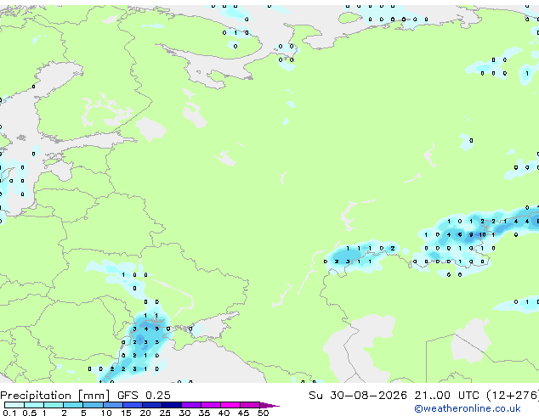Select the 35–40 mm legend color swatch
Screen dimensions: 539x416
click(x=210, y=405)
